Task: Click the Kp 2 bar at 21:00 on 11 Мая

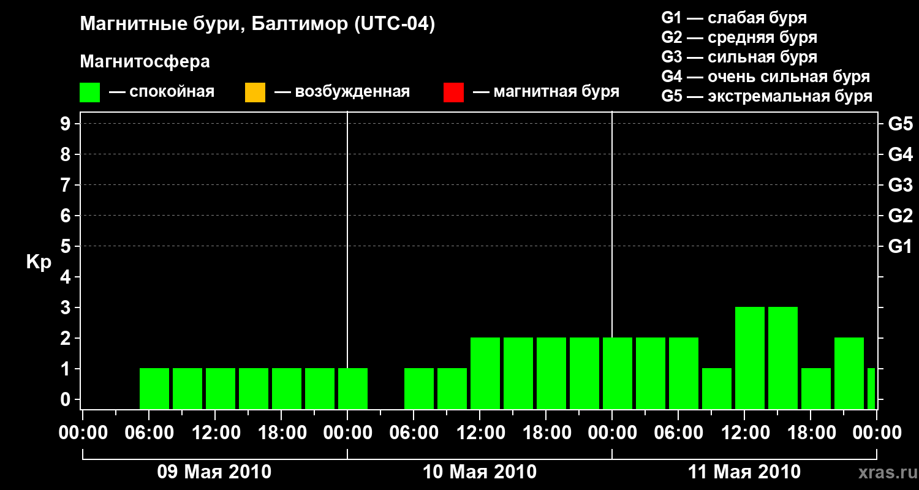Action: click(849, 373)
